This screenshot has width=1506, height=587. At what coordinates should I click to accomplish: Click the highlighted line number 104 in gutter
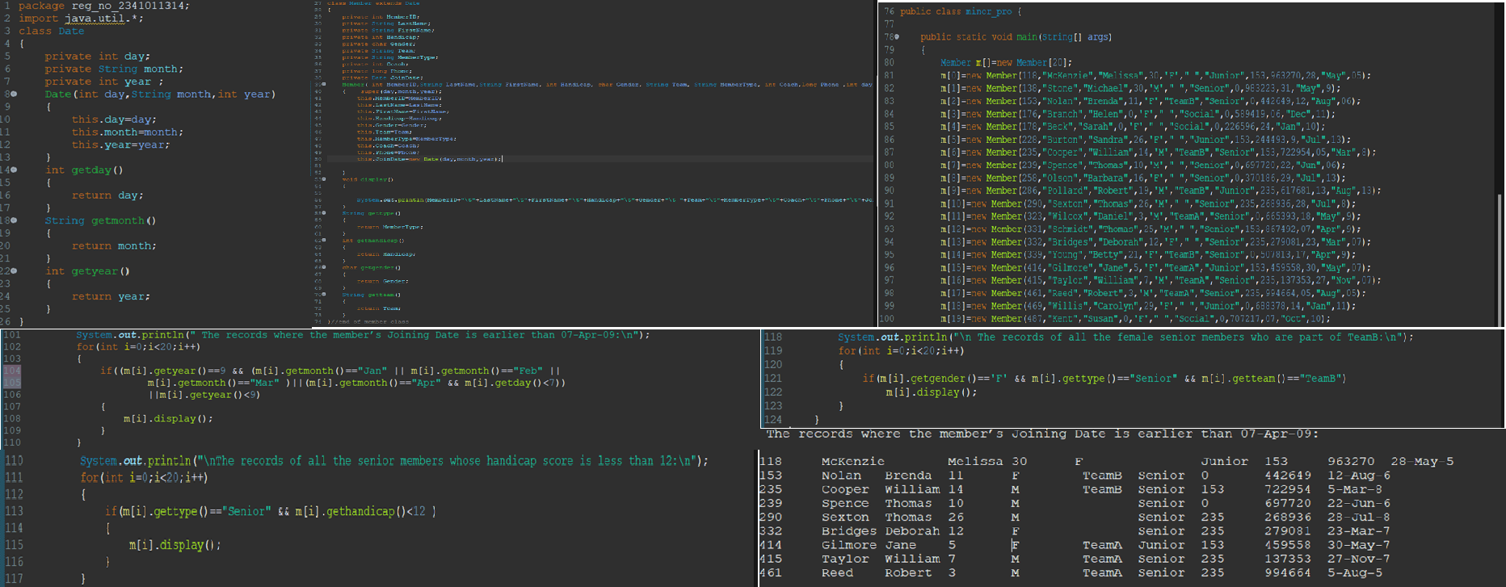coord(12,371)
